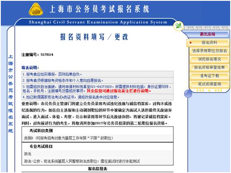Screen dimensions: 231x173
Task: Click the registration number 517614
Action: click(47, 55)
